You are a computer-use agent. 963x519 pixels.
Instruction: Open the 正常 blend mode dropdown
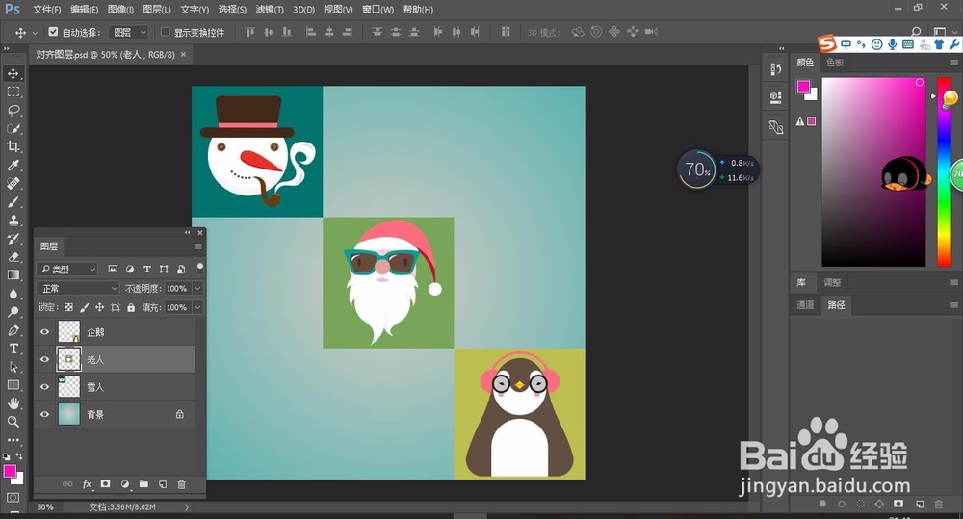pyautogui.click(x=77, y=288)
